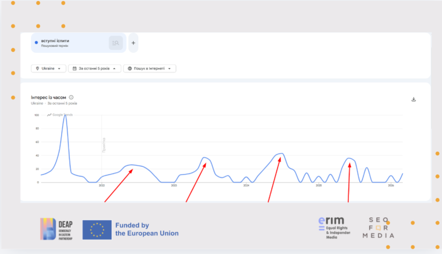Select the tallest peak on the trend line
This screenshot has width=442, height=254.
pos(65,115)
